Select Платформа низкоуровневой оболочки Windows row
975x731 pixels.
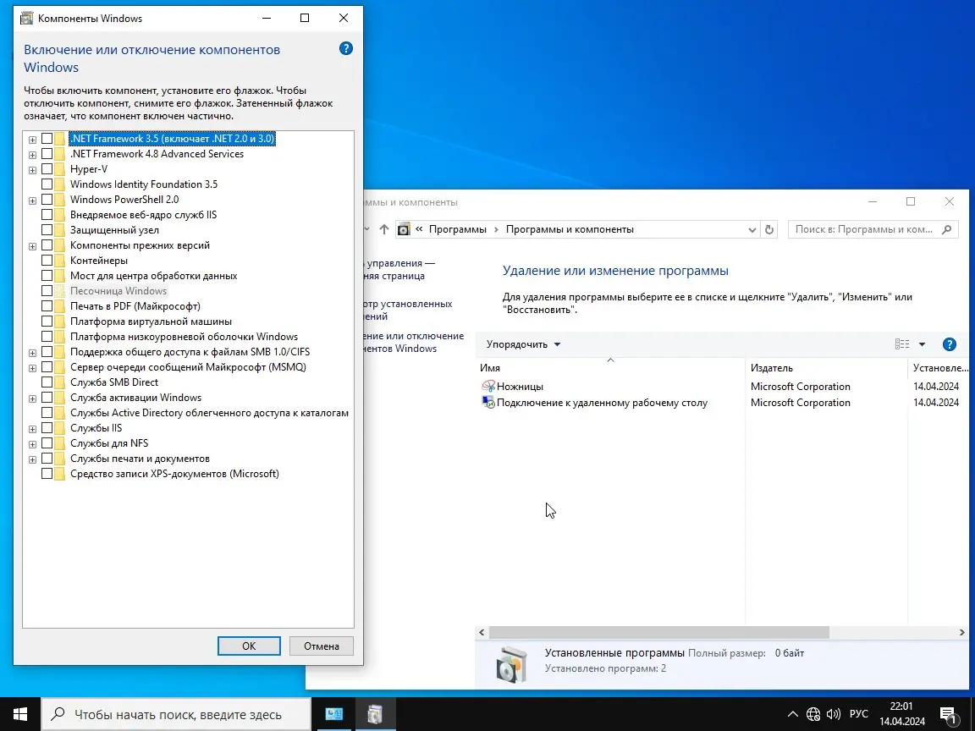click(x=184, y=337)
